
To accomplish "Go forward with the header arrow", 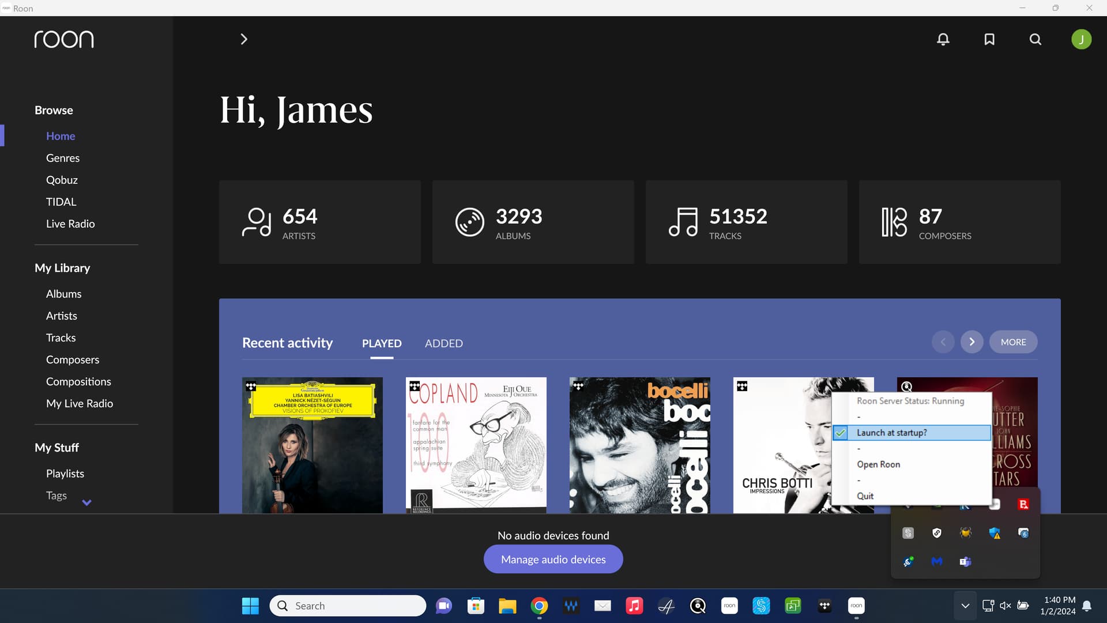I will (x=244, y=39).
